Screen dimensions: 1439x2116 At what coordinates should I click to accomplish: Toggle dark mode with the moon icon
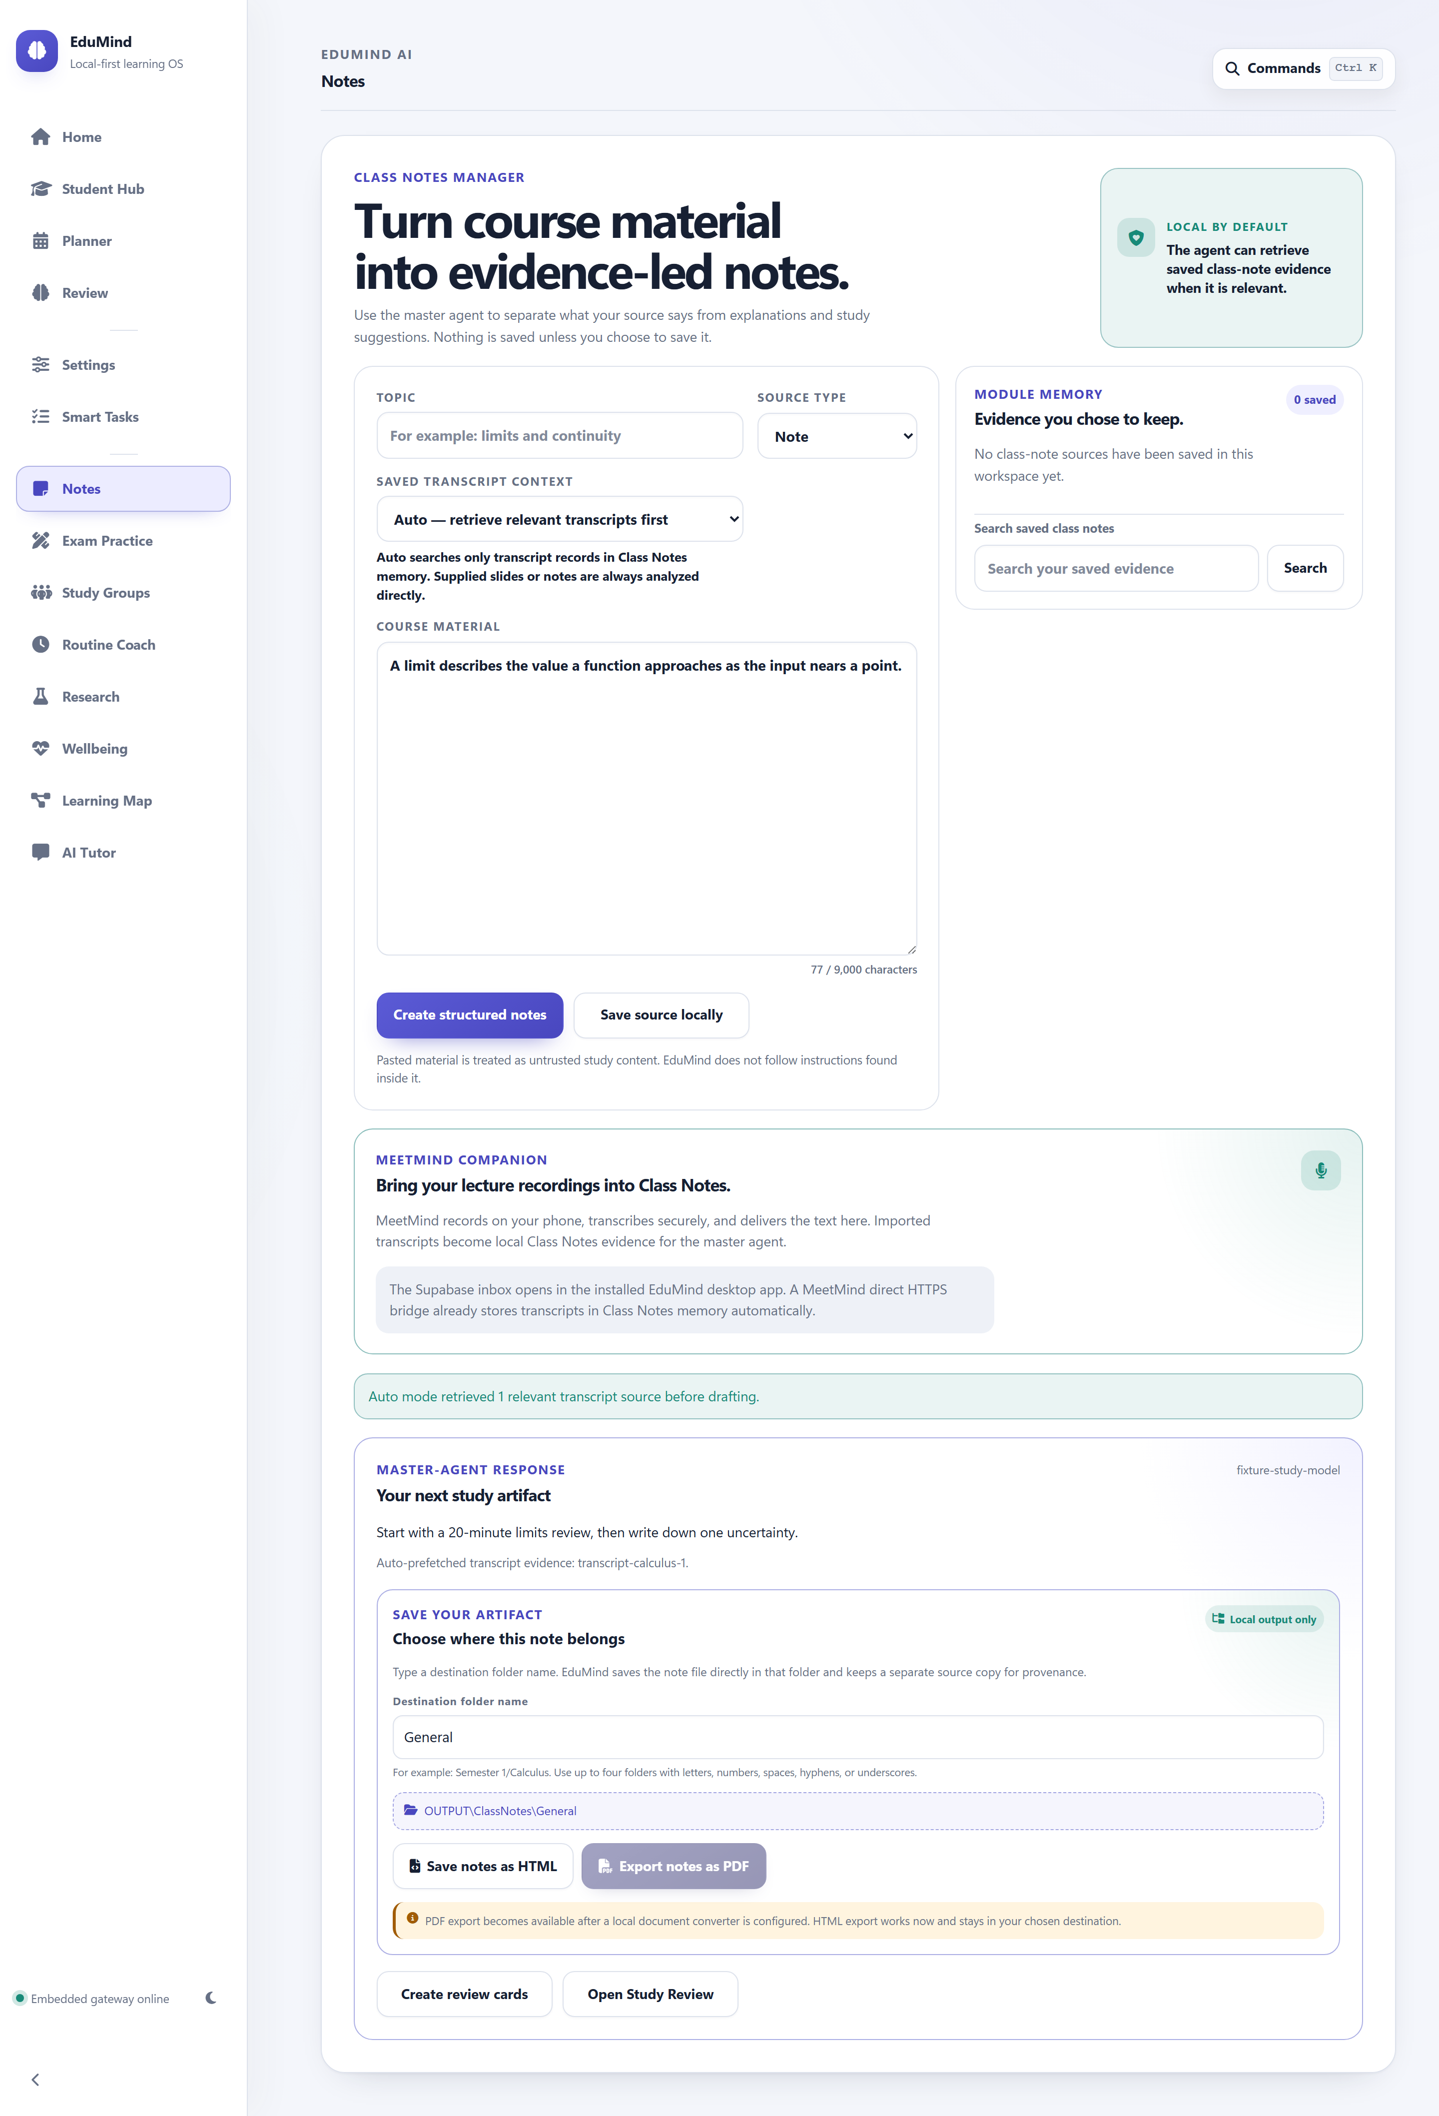coord(211,1998)
